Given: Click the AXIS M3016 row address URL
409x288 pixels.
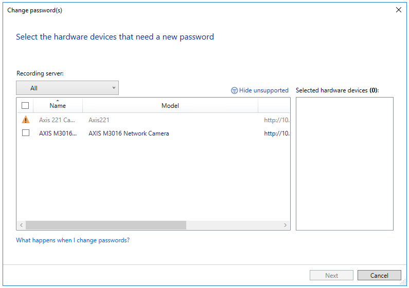Looking at the screenshot, I should (276, 133).
